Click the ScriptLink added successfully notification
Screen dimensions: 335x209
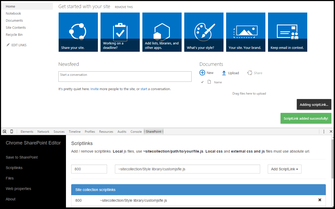[306, 118]
